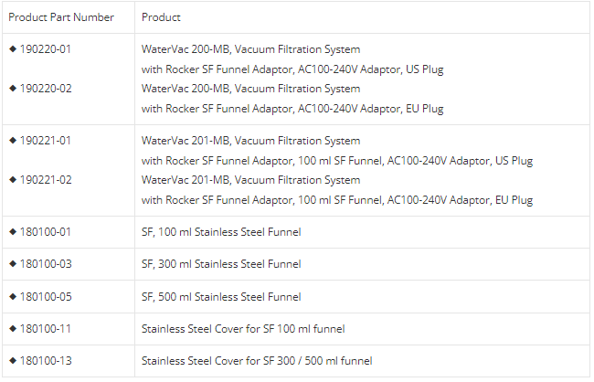The image size is (594, 382).
Task: Click the diamond bullet beside 190220-02
Action: [13, 89]
